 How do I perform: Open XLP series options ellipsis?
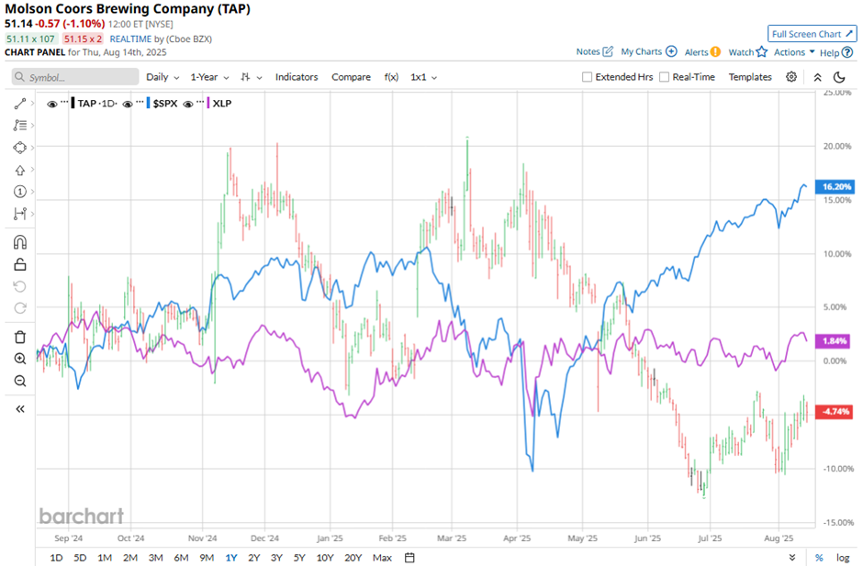200,103
